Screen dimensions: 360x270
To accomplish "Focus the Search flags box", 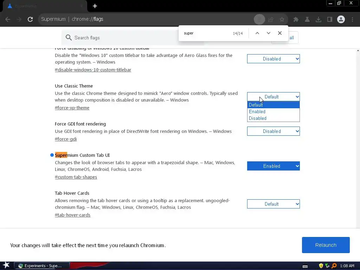I will coord(132,38).
